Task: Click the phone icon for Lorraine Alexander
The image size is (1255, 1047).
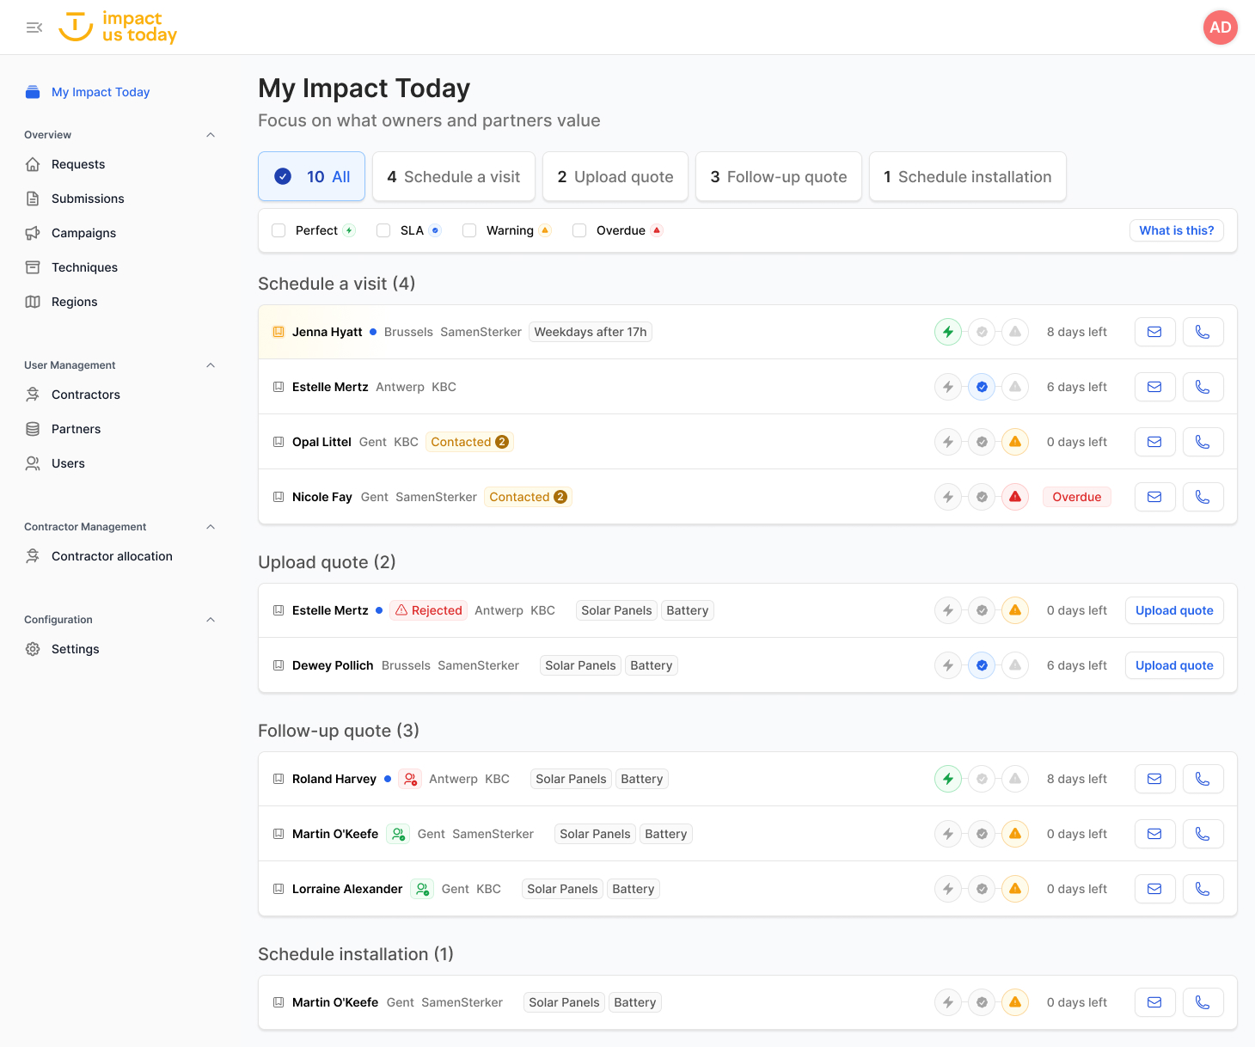Action: [x=1203, y=889]
